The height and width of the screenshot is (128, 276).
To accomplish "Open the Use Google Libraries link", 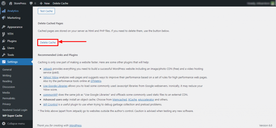I will 55,86.
